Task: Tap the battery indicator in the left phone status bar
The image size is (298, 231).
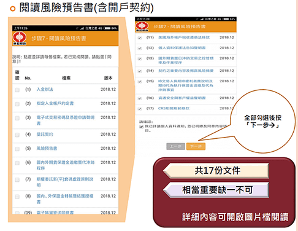Action: click(x=108, y=28)
